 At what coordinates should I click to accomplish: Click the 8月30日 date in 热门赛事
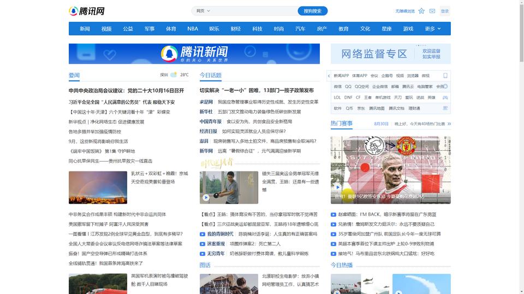pyautogui.click(x=381, y=124)
